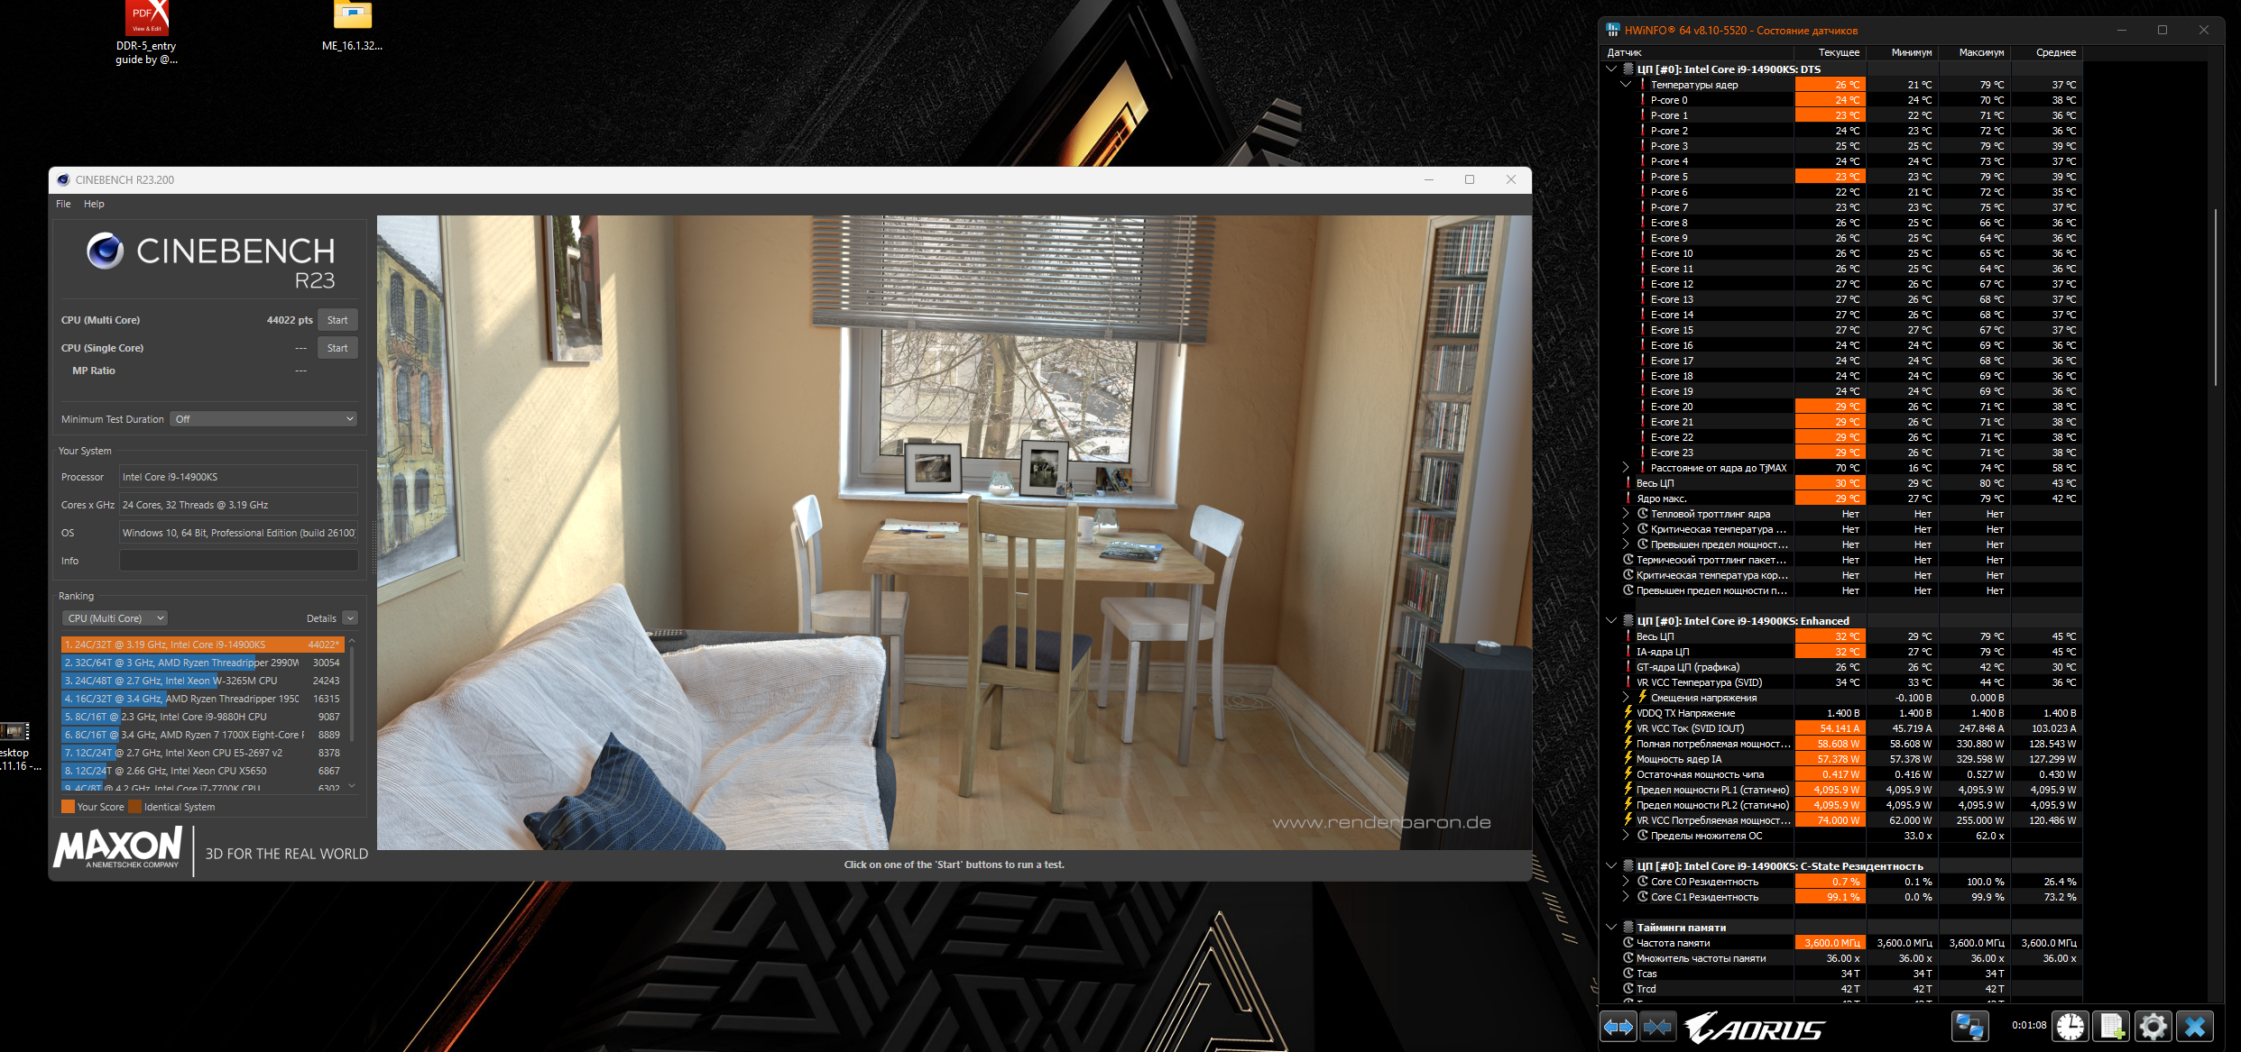Open HWiNFO network monitoring icon

click(1969, 1027)
